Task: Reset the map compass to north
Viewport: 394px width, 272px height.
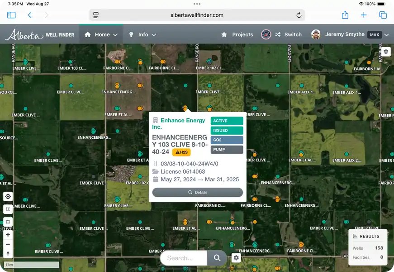Action: click(x=8, y=253)
